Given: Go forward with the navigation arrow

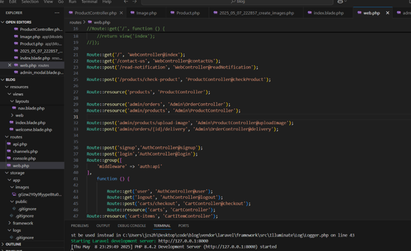Looking at the screenshot, I should click(x=134, y=2).
